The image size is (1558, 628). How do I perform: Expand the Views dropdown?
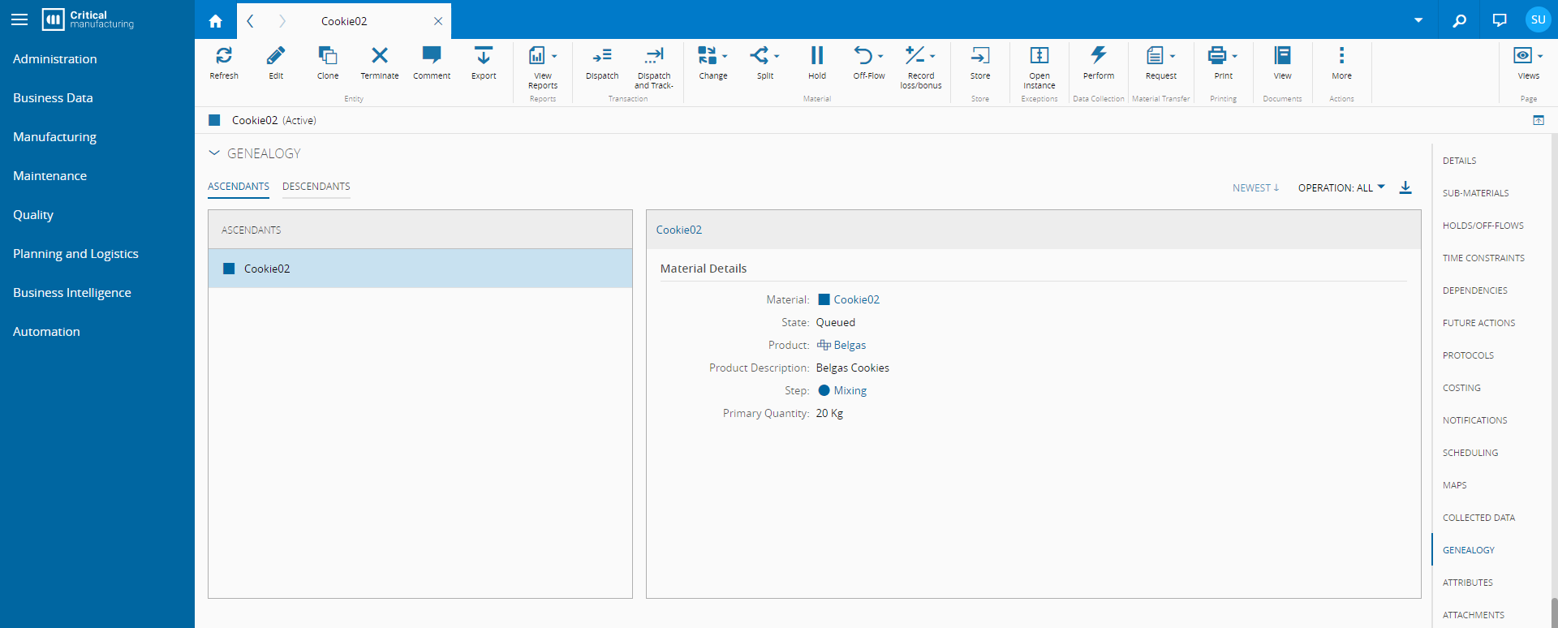1528,56
